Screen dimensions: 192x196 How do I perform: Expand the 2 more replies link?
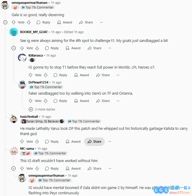point(42,109)
